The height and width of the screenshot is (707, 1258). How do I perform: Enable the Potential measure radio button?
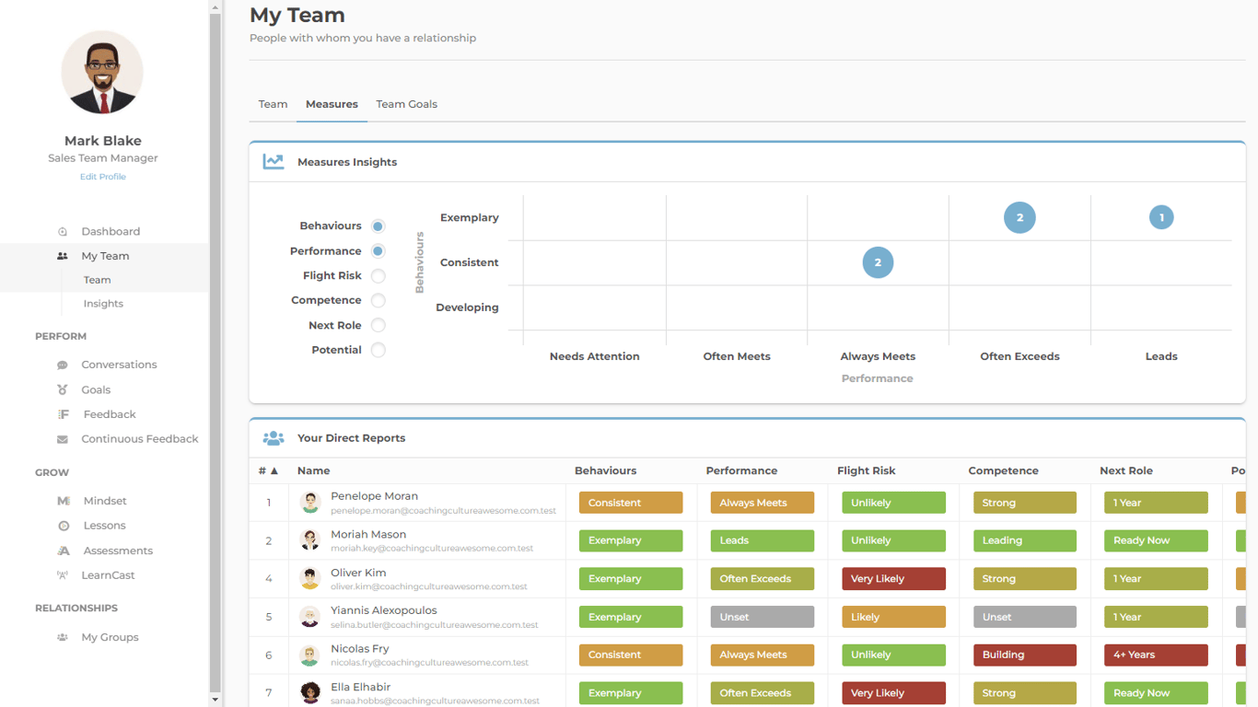tap(379, 351)
